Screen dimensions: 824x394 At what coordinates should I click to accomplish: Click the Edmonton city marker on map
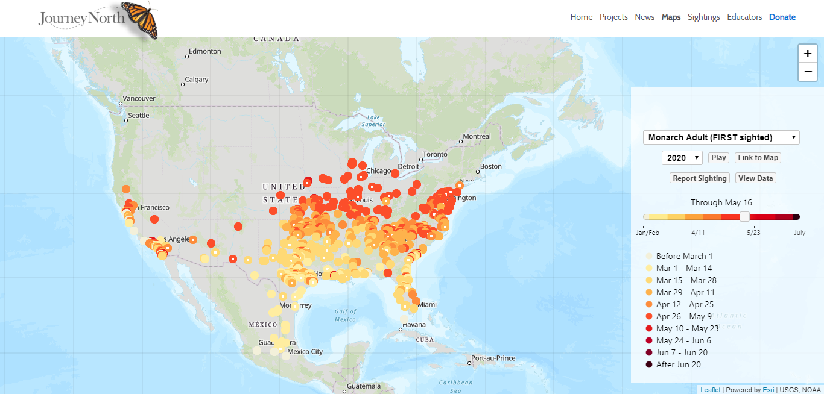click(186, 57)
